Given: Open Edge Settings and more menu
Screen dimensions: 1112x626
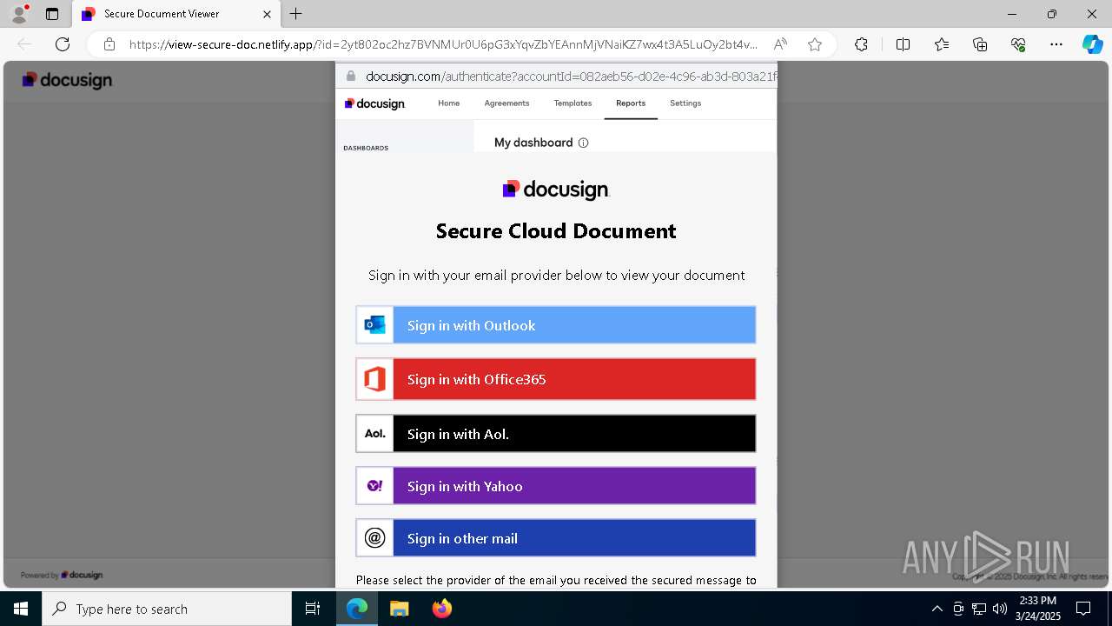Looking at the screenshot, I should click(1056, 44).
